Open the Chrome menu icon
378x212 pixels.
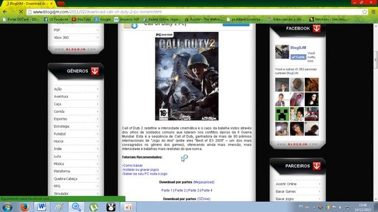(x=373, y=12)
